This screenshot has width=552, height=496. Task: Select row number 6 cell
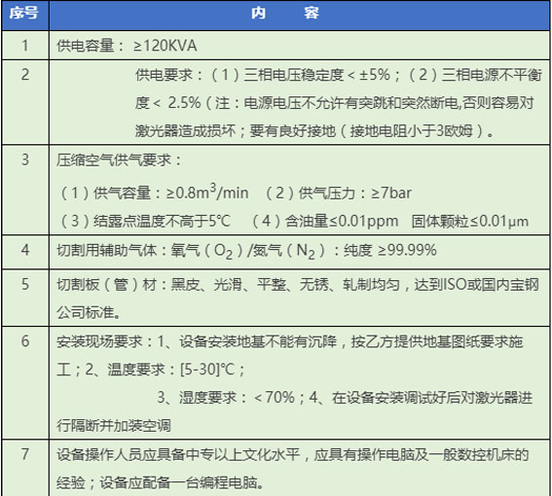pyautogui.click(x=24, y=383)
